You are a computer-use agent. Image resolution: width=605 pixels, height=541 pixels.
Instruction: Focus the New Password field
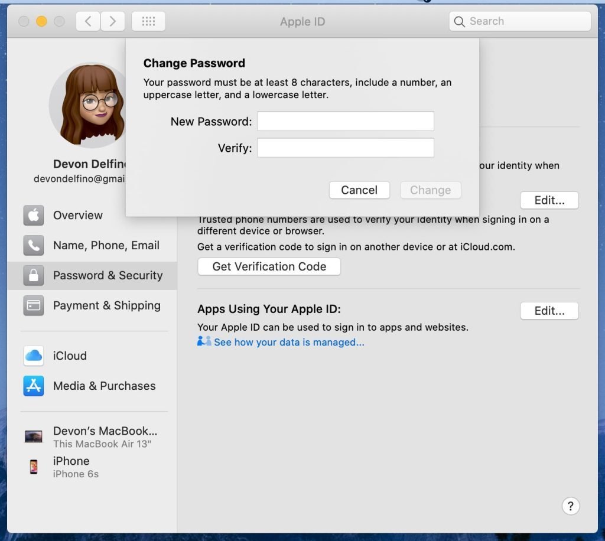346,121
